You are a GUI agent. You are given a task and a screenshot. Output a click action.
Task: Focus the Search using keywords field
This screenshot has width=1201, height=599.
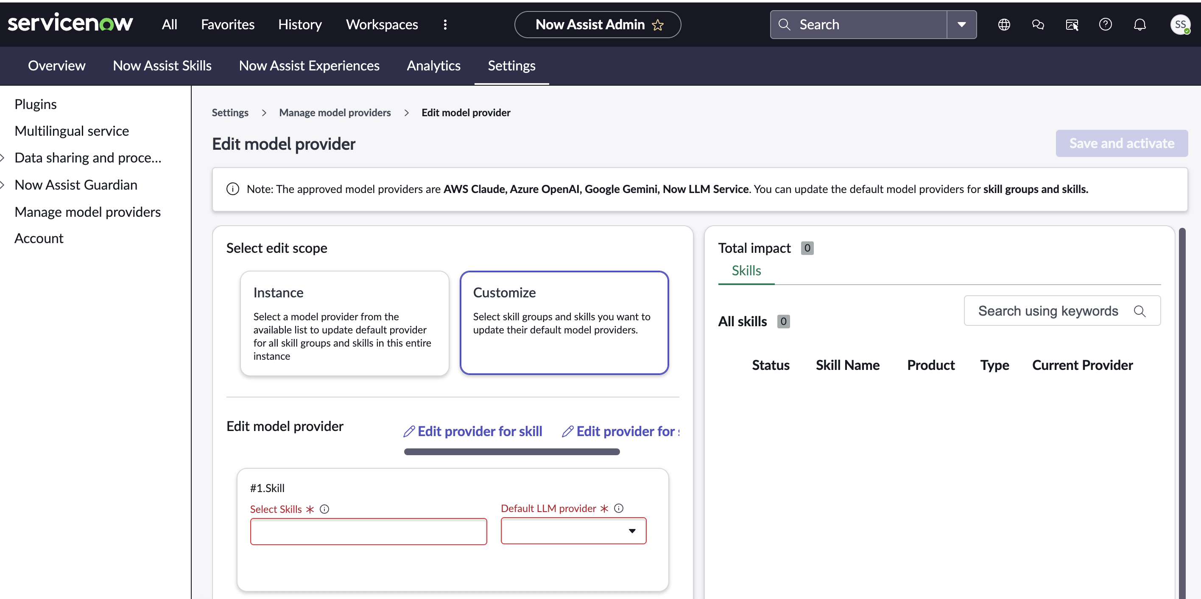click(x=1062, y=311)
